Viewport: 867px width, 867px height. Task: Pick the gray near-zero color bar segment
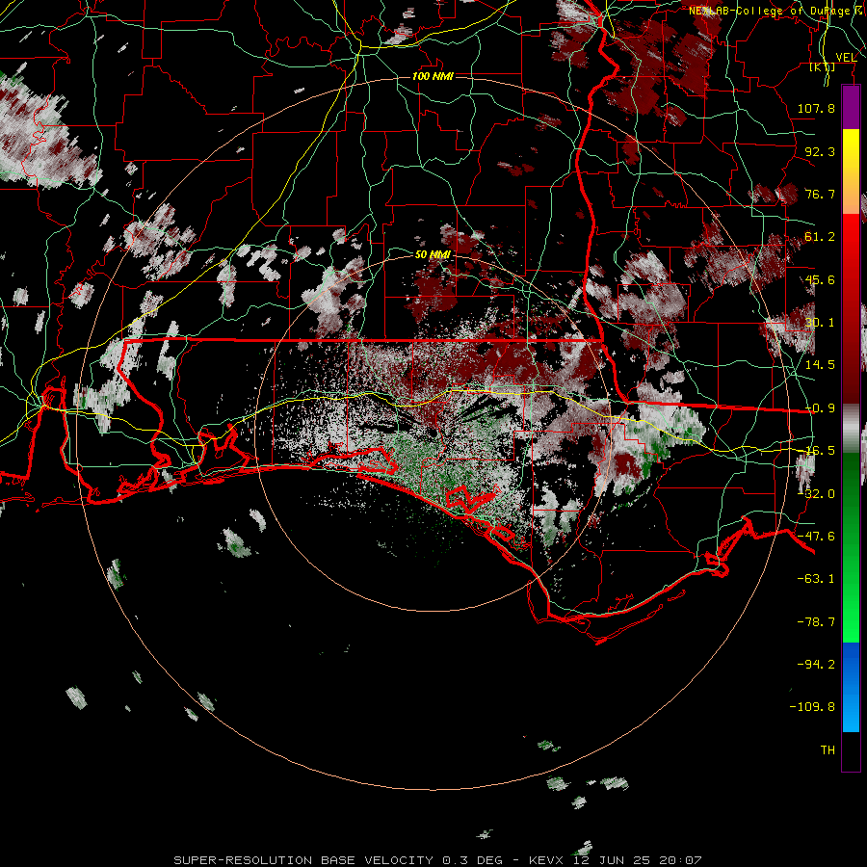(851, 429)
